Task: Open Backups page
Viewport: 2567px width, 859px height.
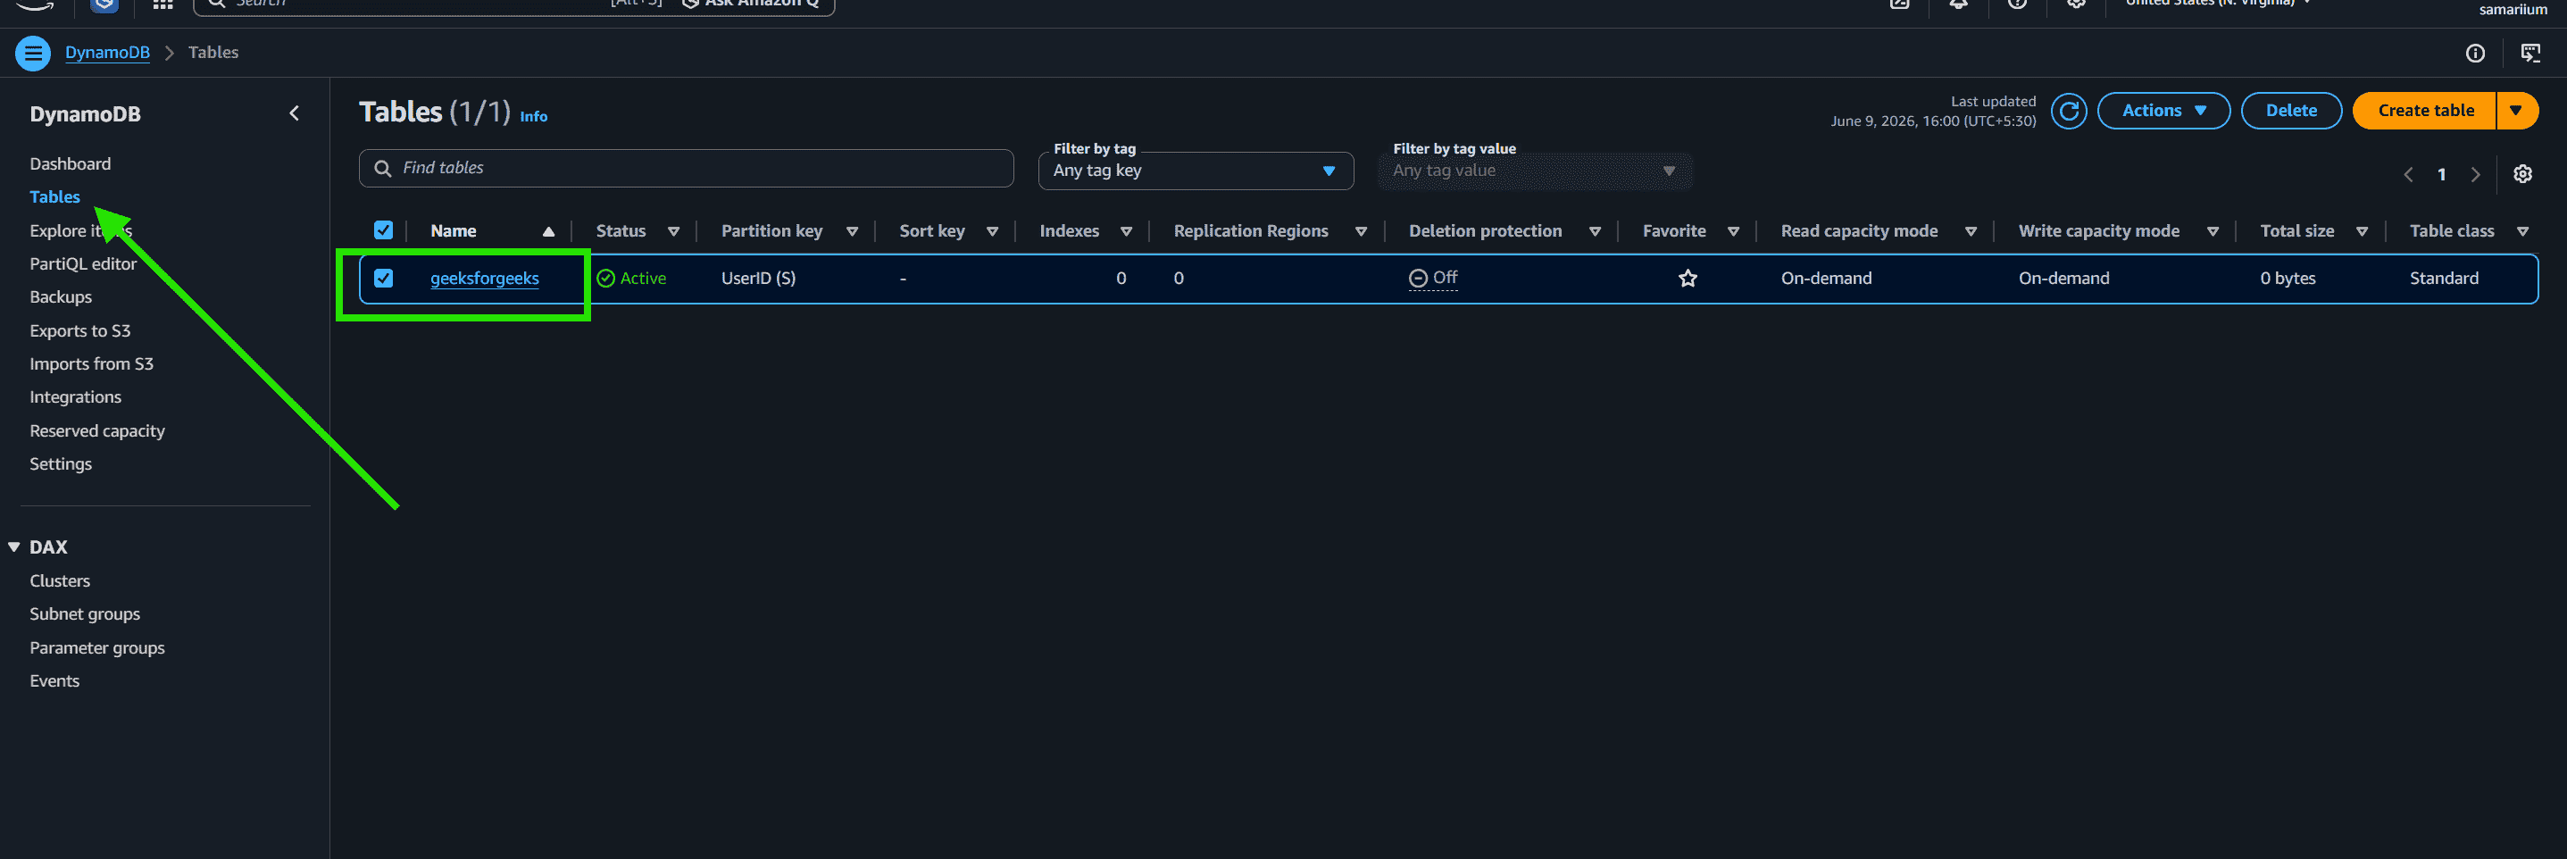Action: pos(61,297)
